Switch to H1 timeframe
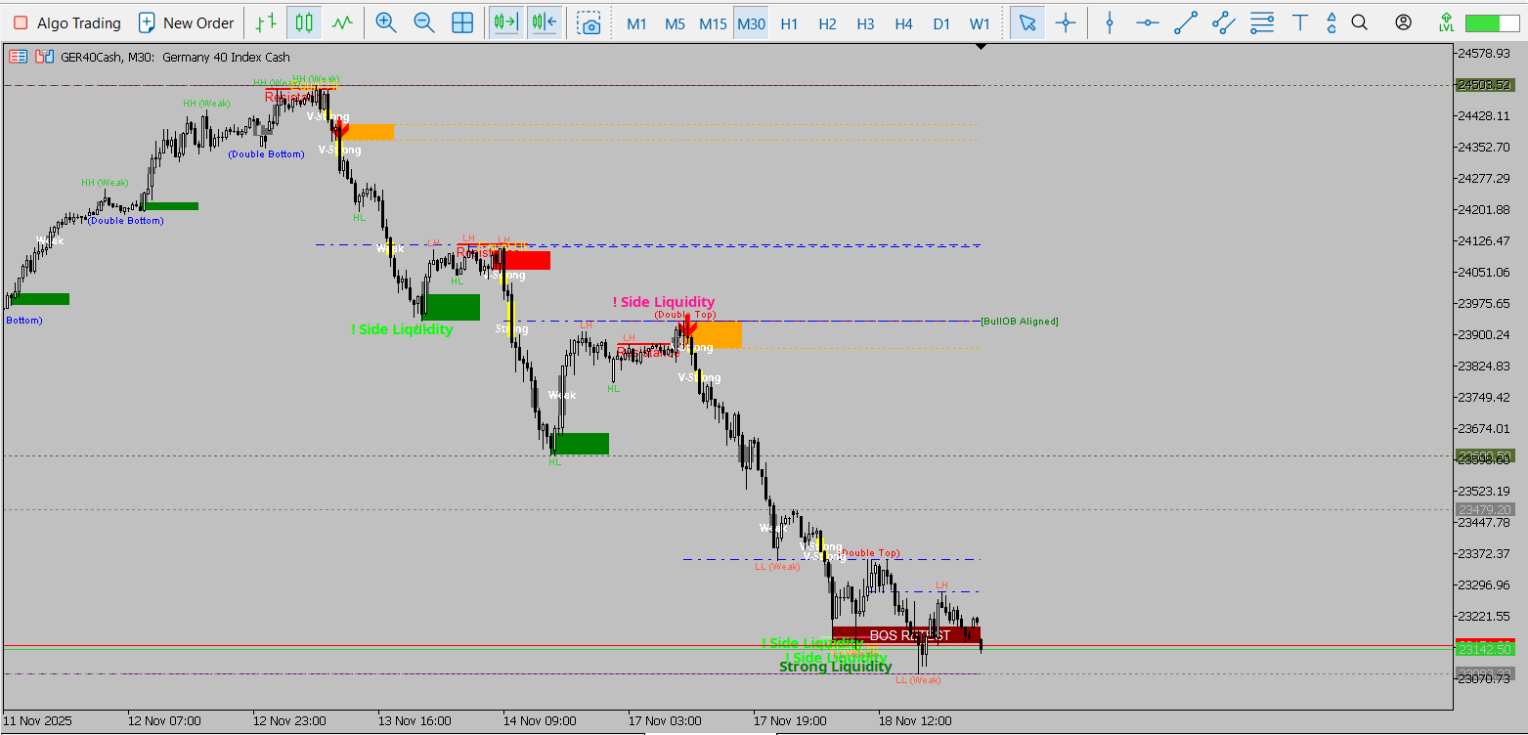This screenshot has height=735, width=1528. 789,23
